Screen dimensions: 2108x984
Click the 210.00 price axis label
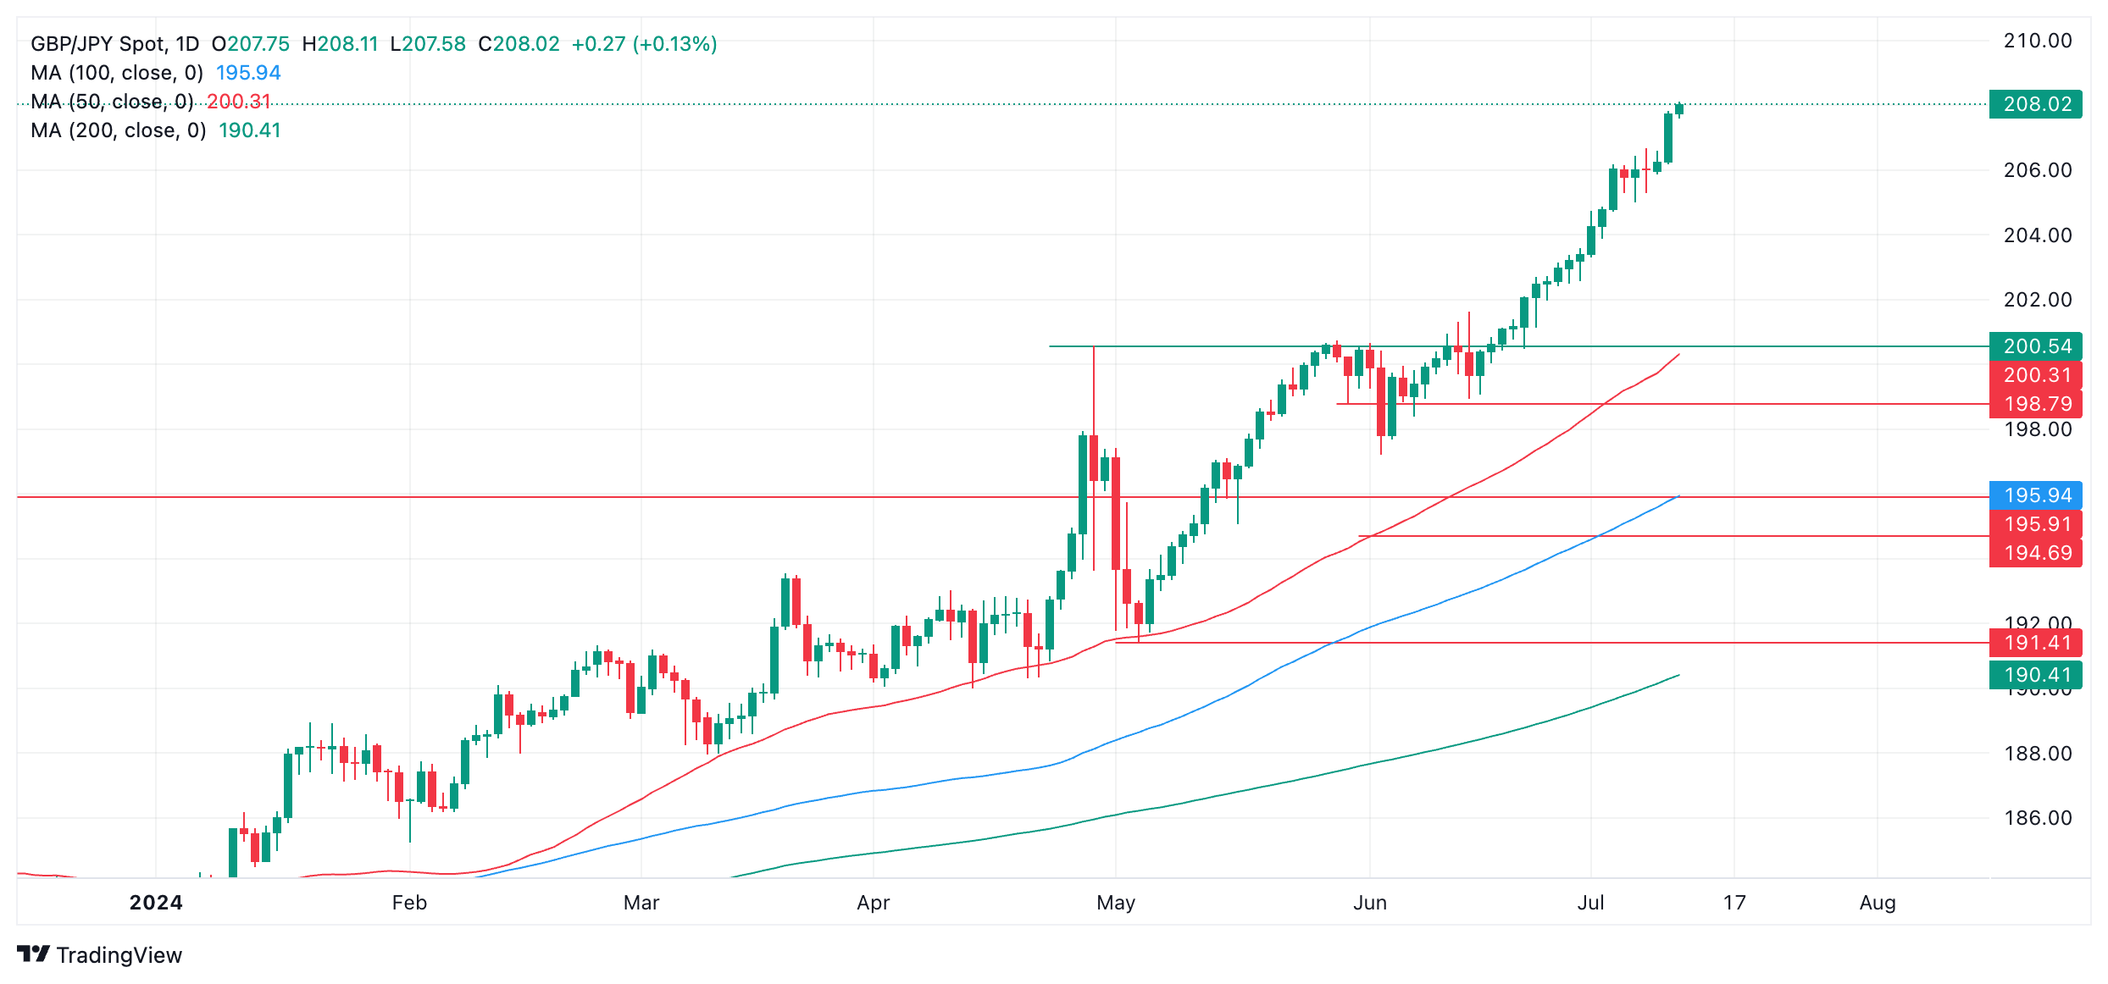[2037, 41]
